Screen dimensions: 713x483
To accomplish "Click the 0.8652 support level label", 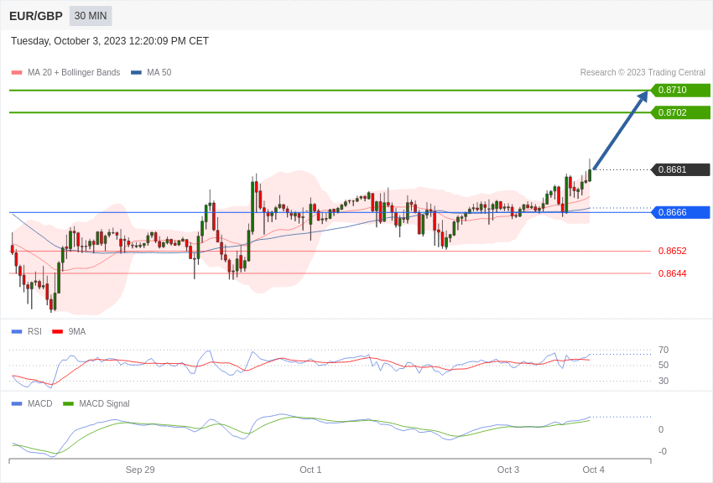I will (x=673, y=251).
